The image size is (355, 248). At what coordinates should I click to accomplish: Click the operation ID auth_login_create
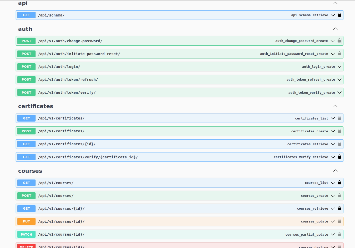pos(318,67)
